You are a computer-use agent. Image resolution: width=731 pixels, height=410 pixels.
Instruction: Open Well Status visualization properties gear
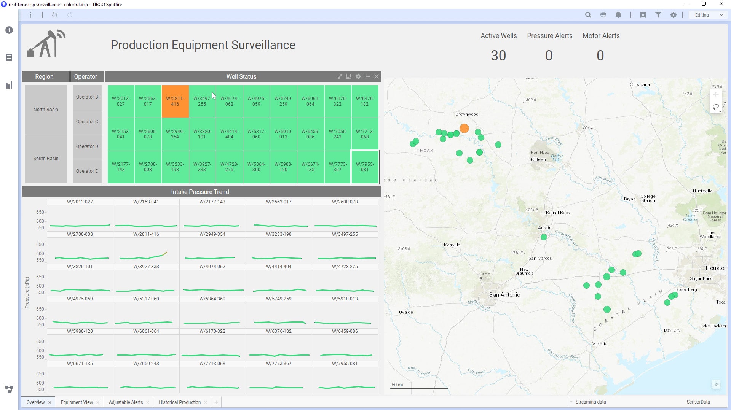358,76
